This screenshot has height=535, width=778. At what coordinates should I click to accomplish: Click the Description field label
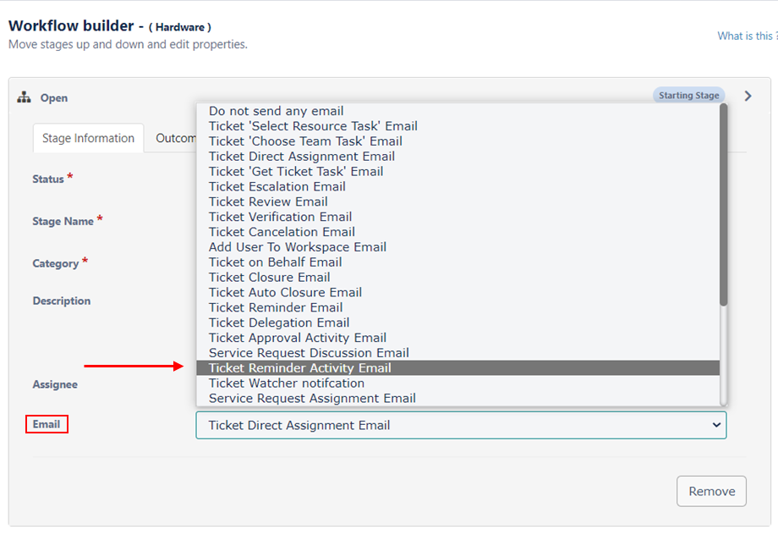tap(62, 301)
